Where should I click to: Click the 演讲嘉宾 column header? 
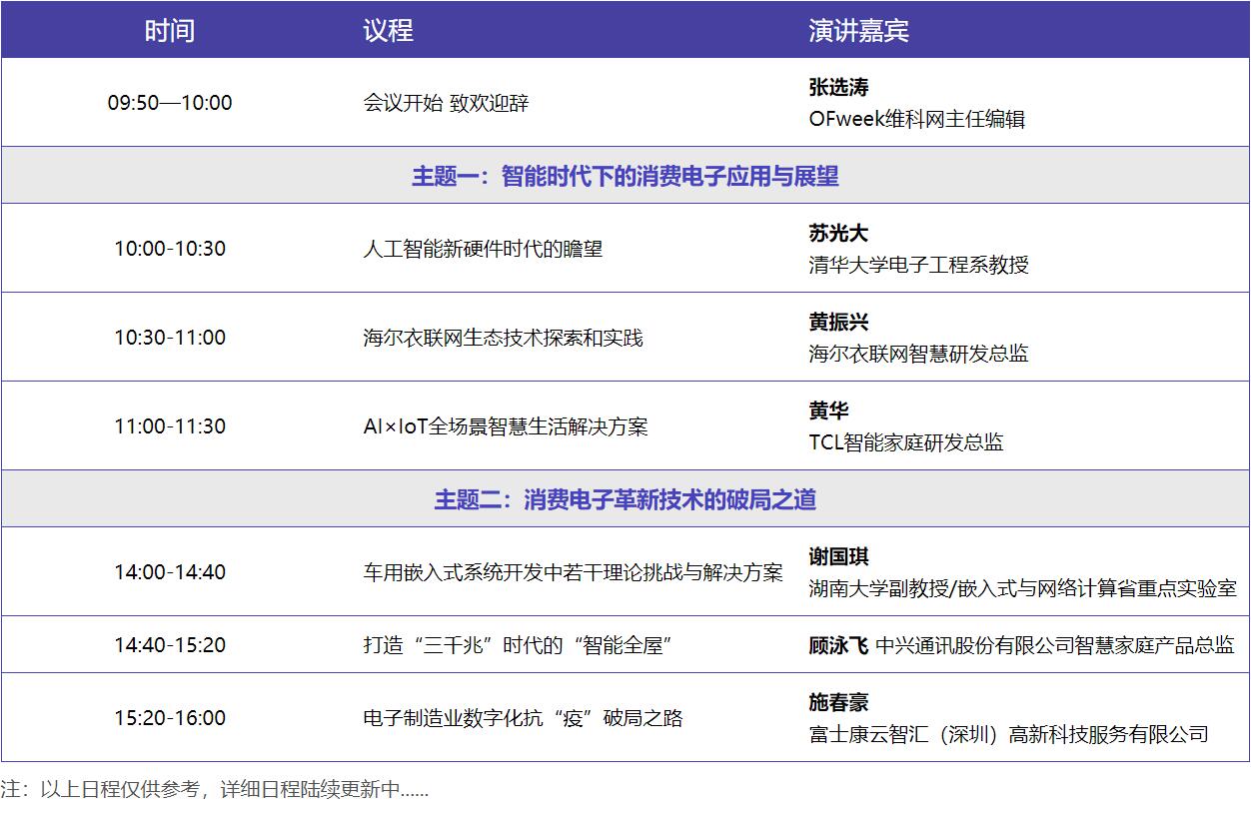click(x=858, y=30)
